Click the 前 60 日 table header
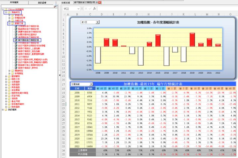The image size is (238, 158). [x=102, y=88]
